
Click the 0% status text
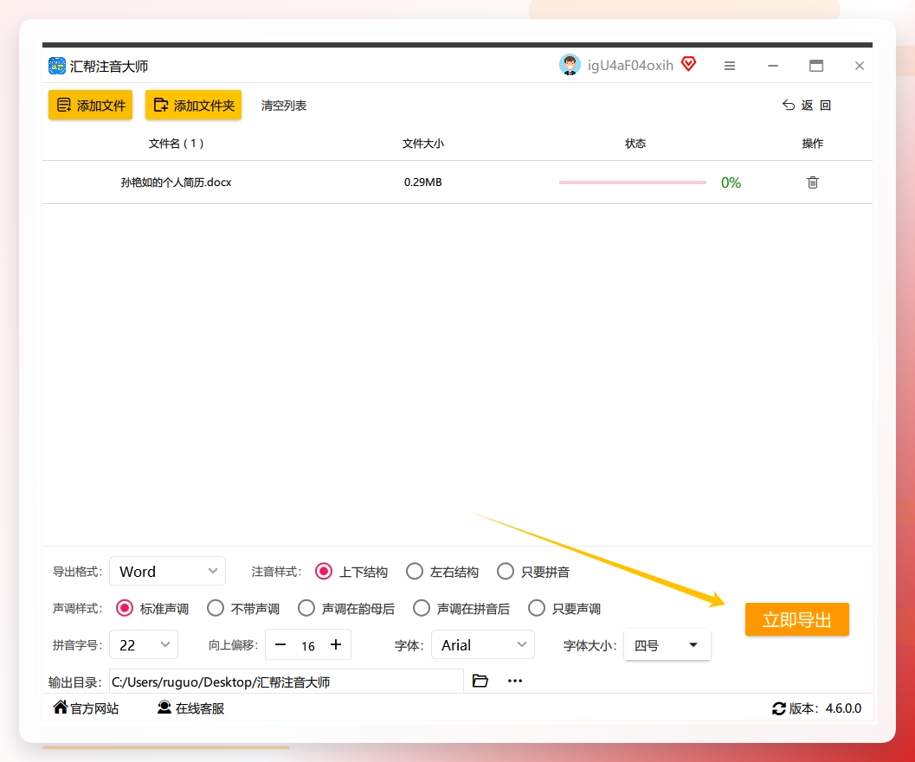[731, 182]
